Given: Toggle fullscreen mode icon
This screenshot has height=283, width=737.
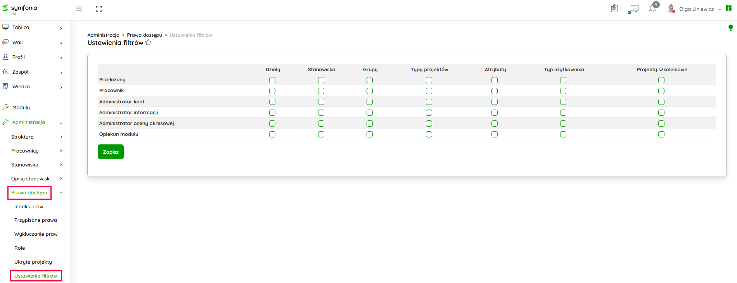Looking at the screenshot, I should (x=99, y=9).
